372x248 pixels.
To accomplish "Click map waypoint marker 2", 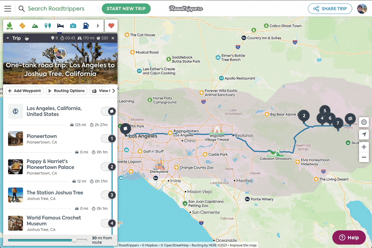I will click(304, 116).
